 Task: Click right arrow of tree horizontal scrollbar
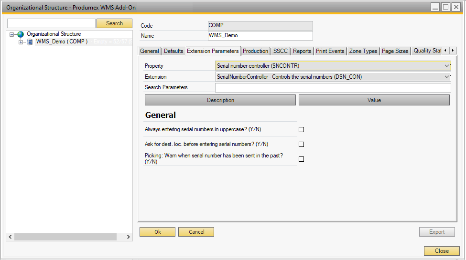[x=128, y=237]
